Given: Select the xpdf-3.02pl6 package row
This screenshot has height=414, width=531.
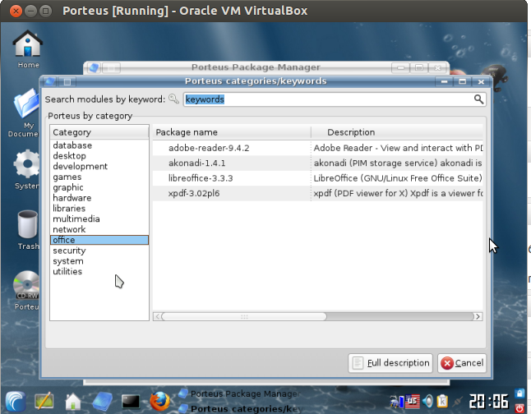Looking at the screenshot, I should (317, 193).
